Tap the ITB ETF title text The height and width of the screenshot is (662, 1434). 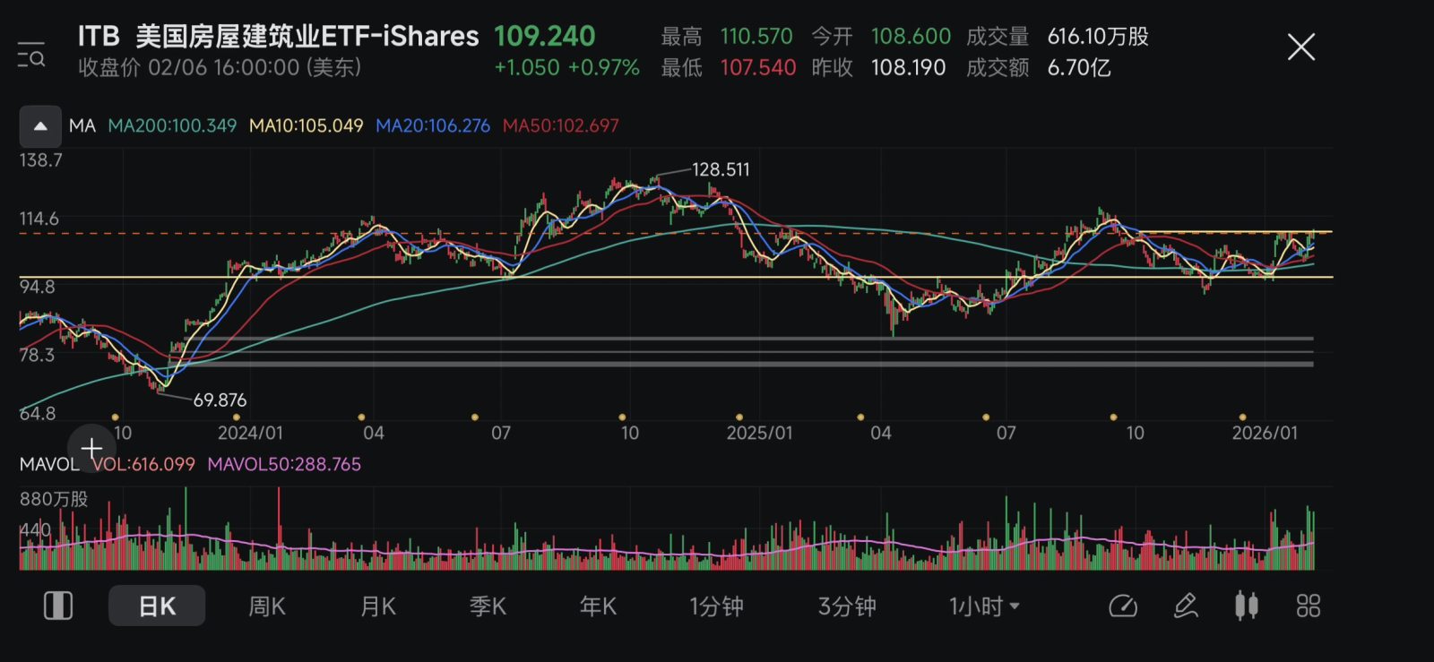click(278, 36)
